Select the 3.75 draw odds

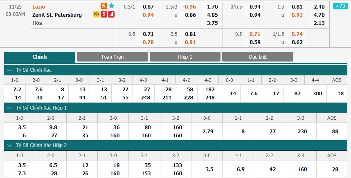(212, 23)
